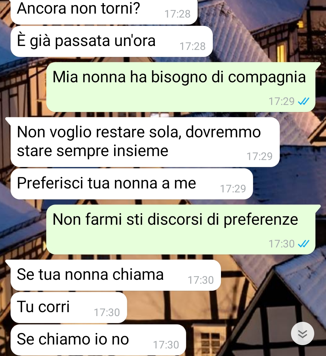
Task: Tap 17:30 timestamp of 'Non farmi' message
Action: pos(281,244)
